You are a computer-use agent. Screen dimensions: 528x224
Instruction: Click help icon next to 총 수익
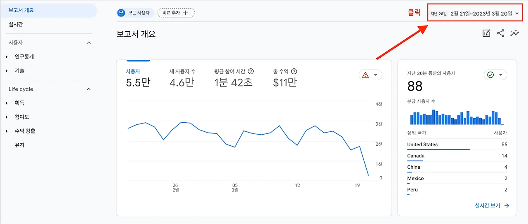coord(294,71)
